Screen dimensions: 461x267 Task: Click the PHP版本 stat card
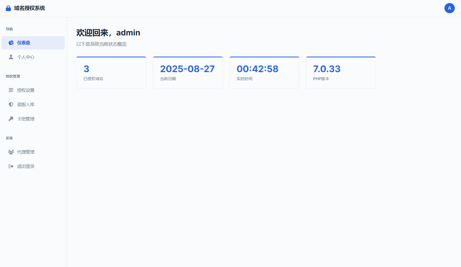(341, 73)
